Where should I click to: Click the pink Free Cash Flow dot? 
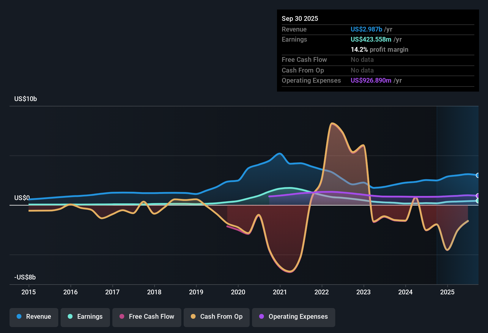(x=122, y=317)
